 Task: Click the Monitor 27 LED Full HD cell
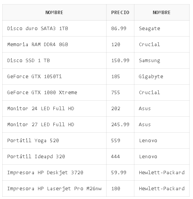pos(54,125)
